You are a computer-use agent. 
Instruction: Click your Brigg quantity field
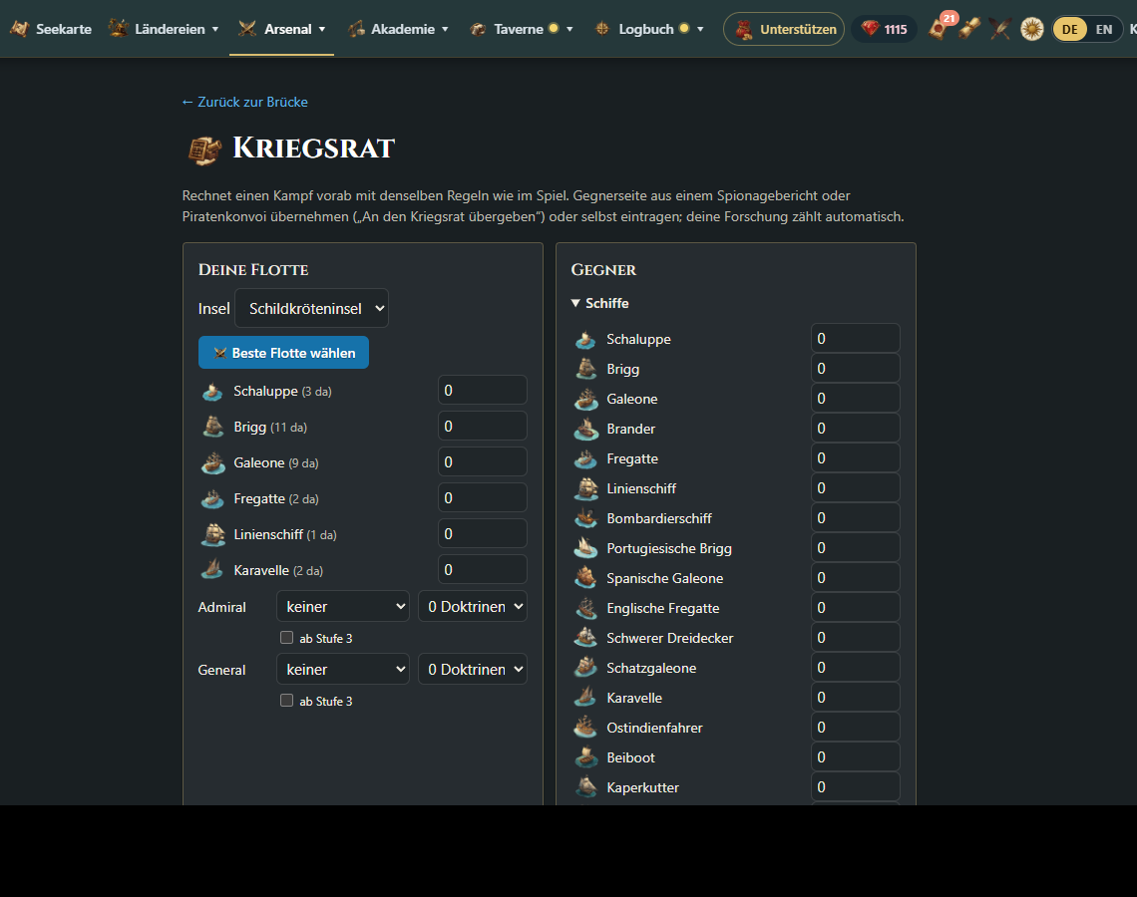click(x=482, y=426)
